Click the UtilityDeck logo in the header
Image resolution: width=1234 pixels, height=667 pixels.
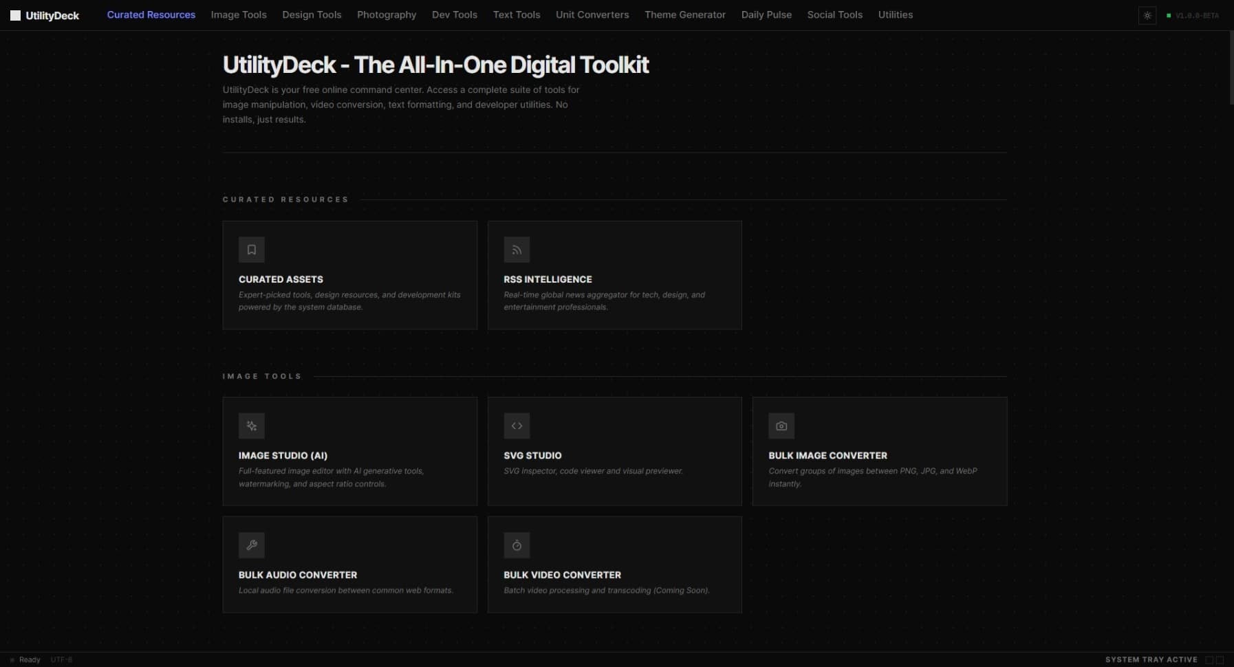coord(44,14)
